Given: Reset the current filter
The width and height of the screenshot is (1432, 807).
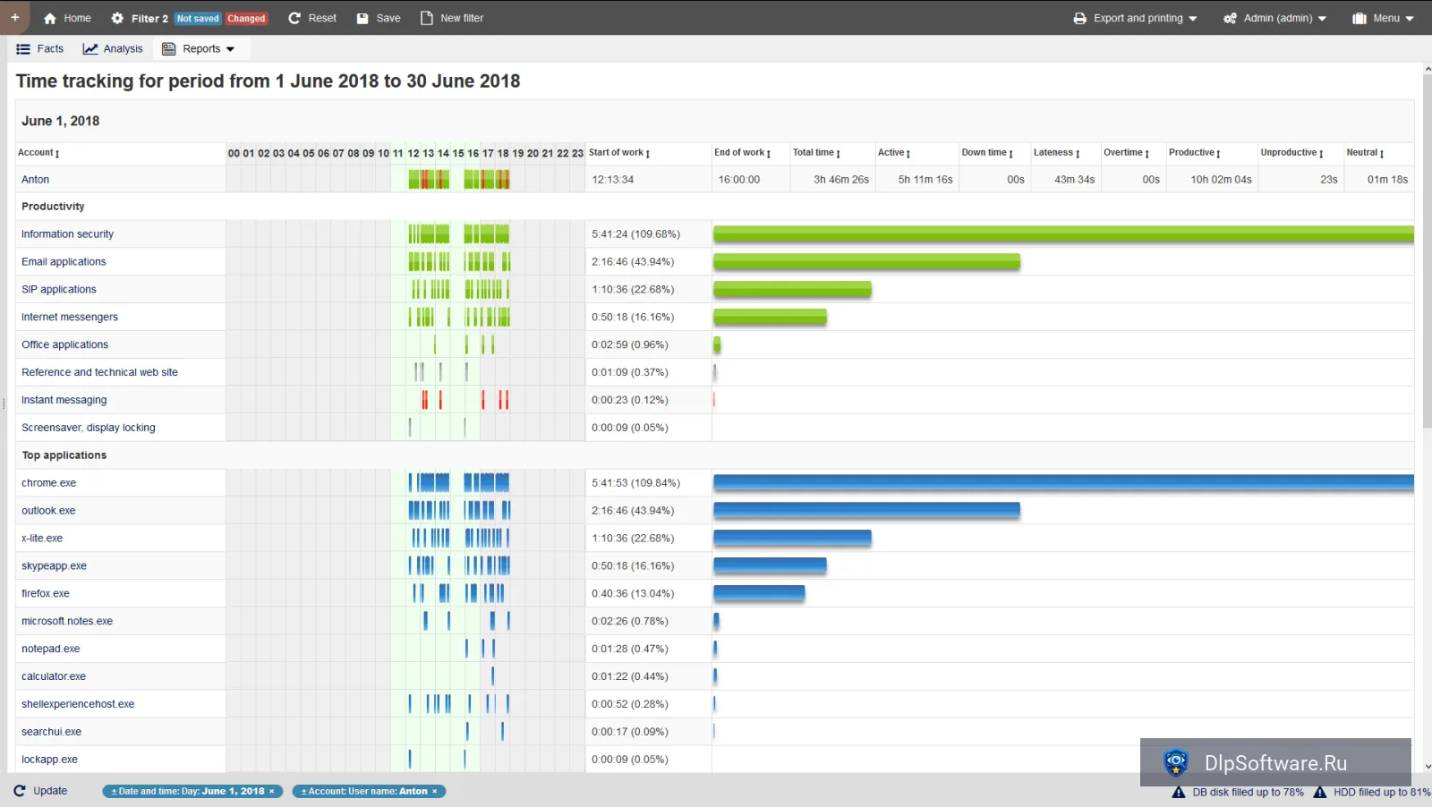Looking at the screenshot, I should click(x=312, y=18).
